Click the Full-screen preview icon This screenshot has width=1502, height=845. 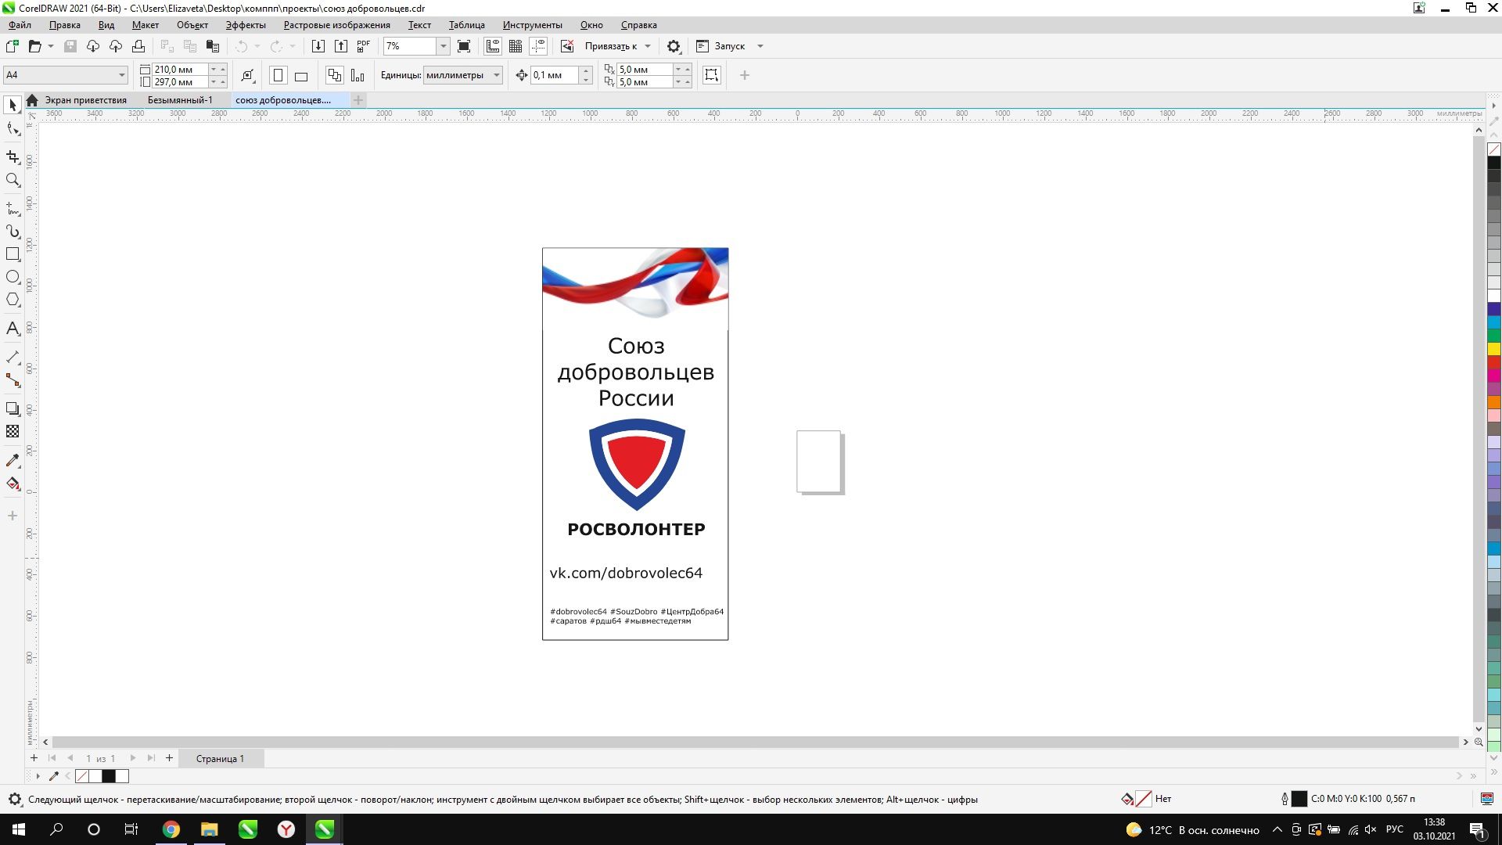point(464,46)
